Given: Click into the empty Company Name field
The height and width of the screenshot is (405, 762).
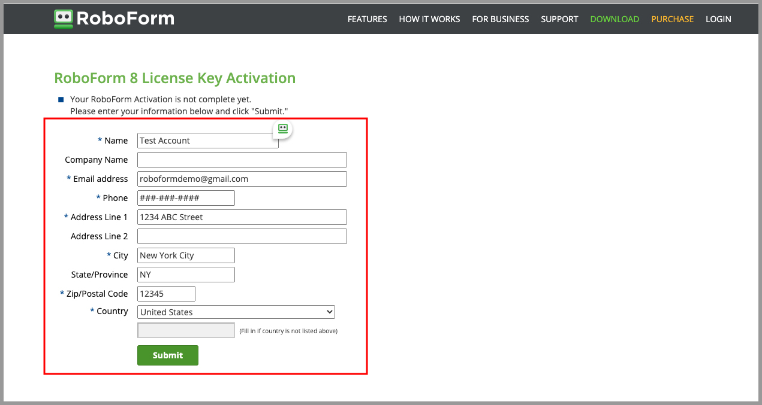Looking at the screenshot, I should click(242, 160).
